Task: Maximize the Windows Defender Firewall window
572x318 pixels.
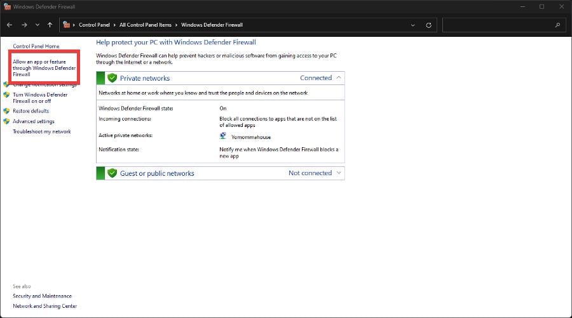Action: 541,6
